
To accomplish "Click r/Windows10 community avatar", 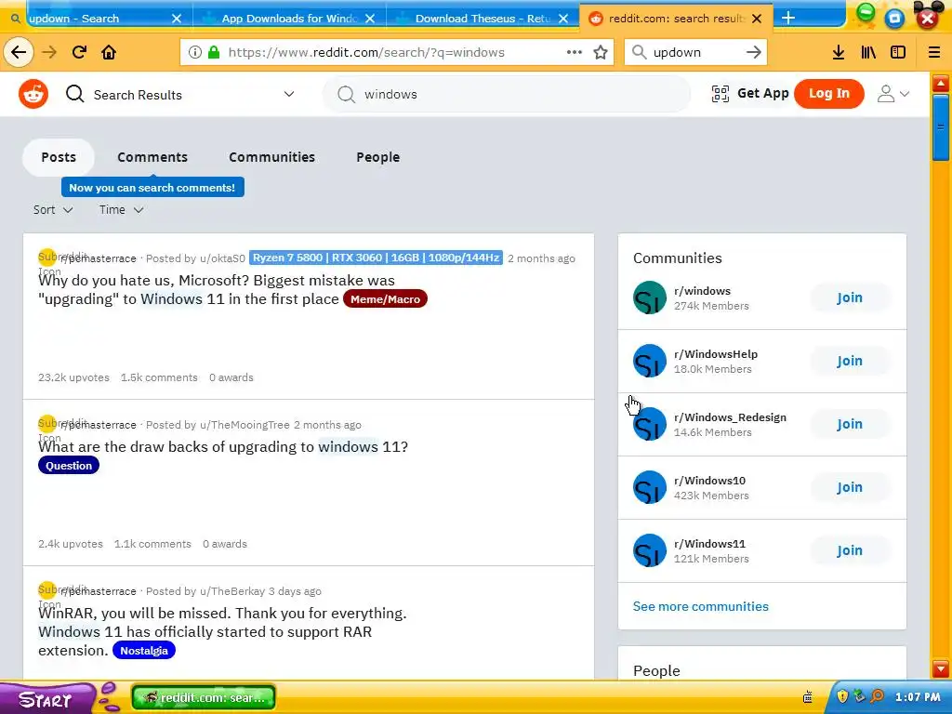I will pyautogui.click(x=650, y=487).
